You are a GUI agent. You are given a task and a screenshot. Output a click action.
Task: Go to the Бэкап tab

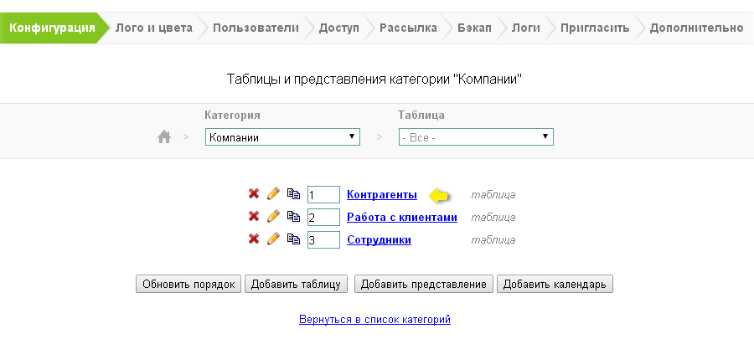pyautogui.click(x=474, y=28)
